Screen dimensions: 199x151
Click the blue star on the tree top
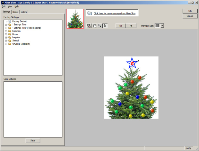[x=132, y=63]
